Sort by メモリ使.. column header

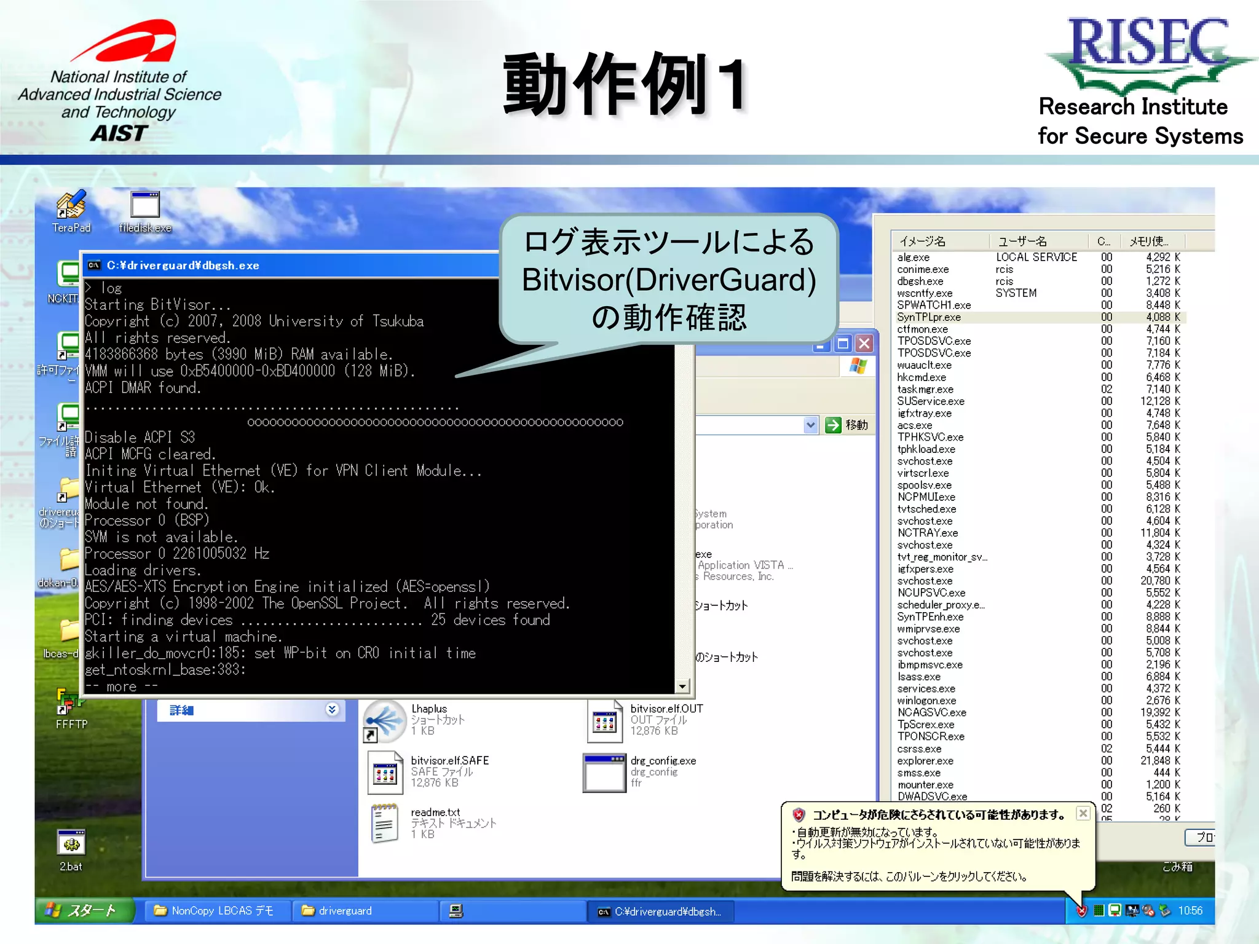[1153, 241]
